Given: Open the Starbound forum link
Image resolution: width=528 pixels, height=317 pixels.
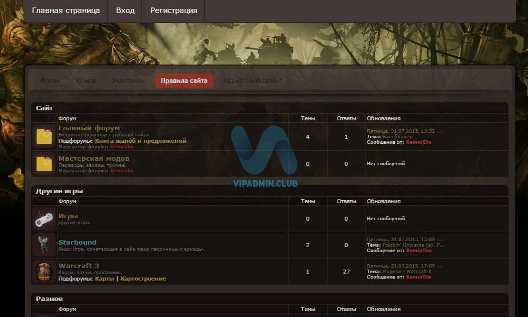Looking at the screenshot, I should pos(77,242).
